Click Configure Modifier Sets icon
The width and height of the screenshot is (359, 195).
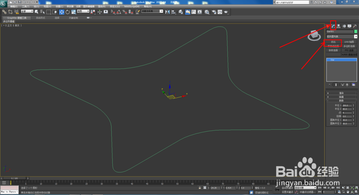point(354,85)
